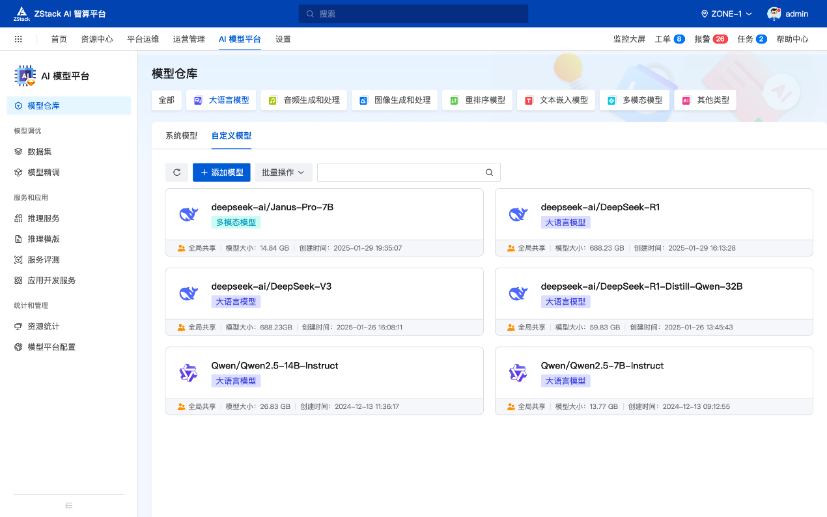Open the 运营管理 menu item
This screenshot has width=827, height=517.
pos(189,38)
